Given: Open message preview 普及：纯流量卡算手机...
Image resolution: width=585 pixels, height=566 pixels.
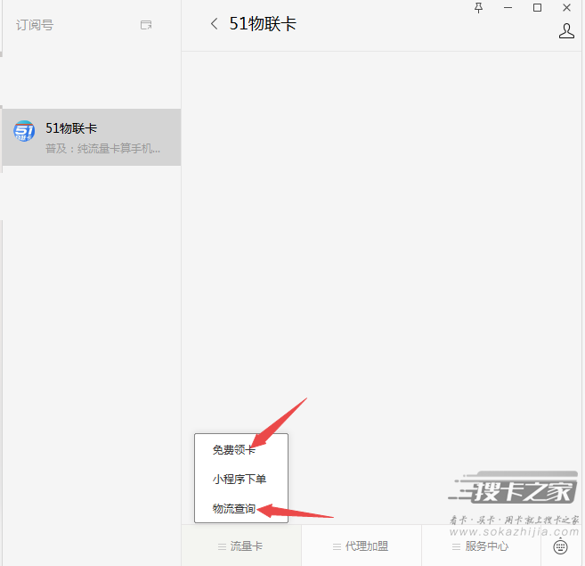Looking at the screenshot, I should (103, 149).
